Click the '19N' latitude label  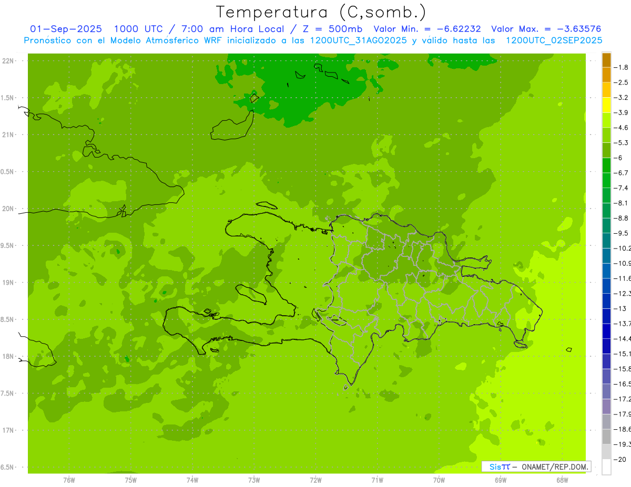[x=8, y=282]
